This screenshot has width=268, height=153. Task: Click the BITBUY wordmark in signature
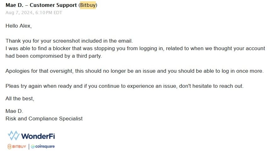(x=19, y=146)
